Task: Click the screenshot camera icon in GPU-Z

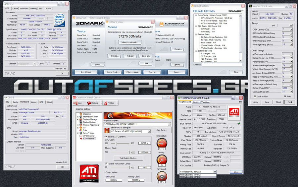Action: click(240, 102)
